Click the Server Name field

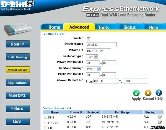click(101, 45)
